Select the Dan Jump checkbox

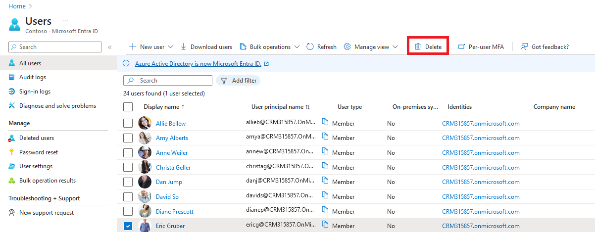pos(128,182)
